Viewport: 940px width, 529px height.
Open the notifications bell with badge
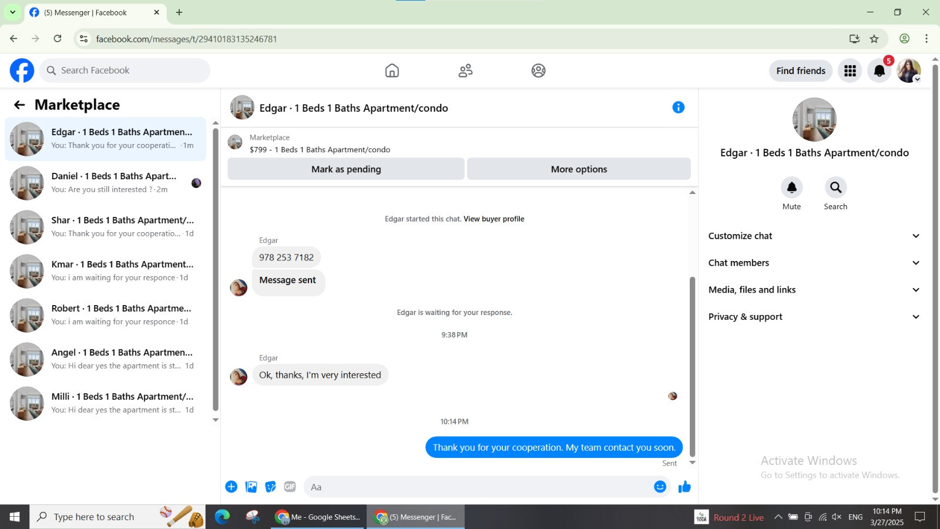coord(879,71)
